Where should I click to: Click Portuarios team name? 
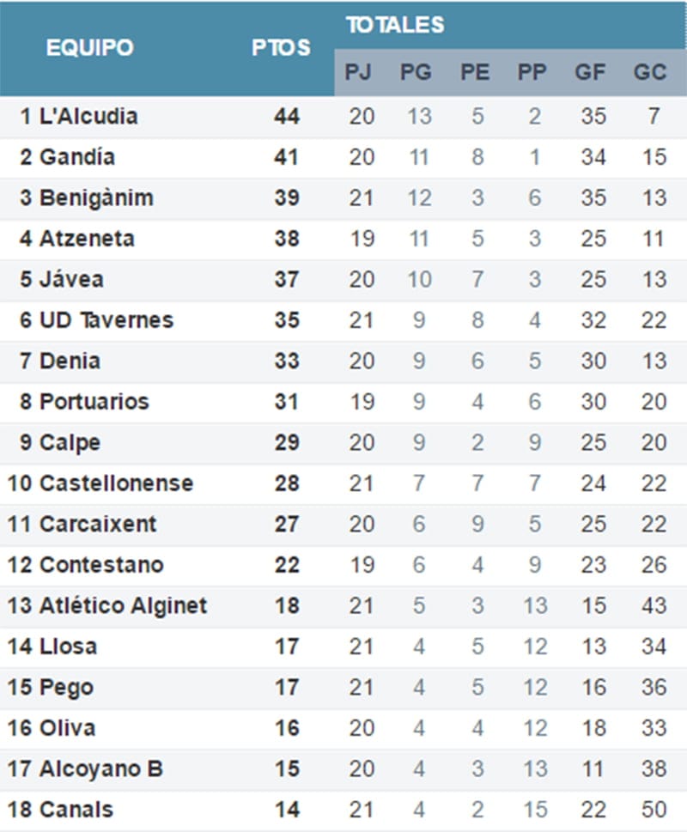pyautogui.click(x=94, y=401)
